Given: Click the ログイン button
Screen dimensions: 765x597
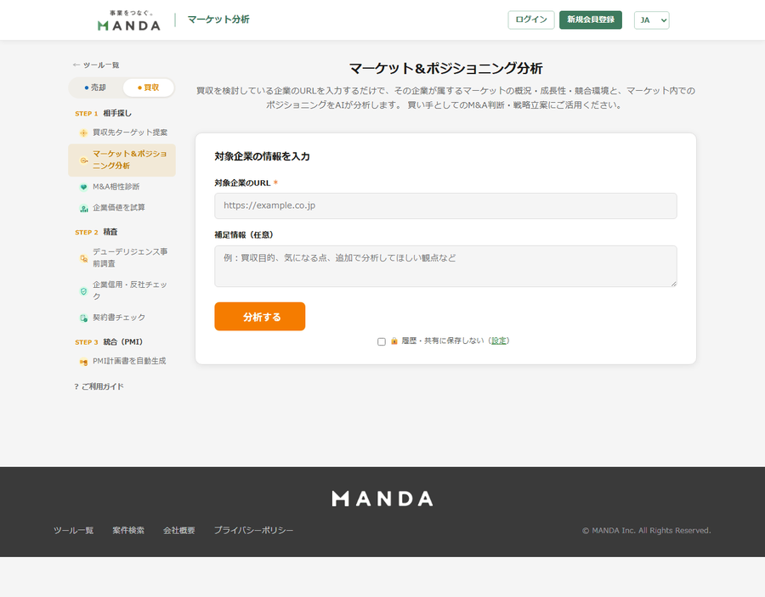Looking at the screenshot, I should point(530,20).
